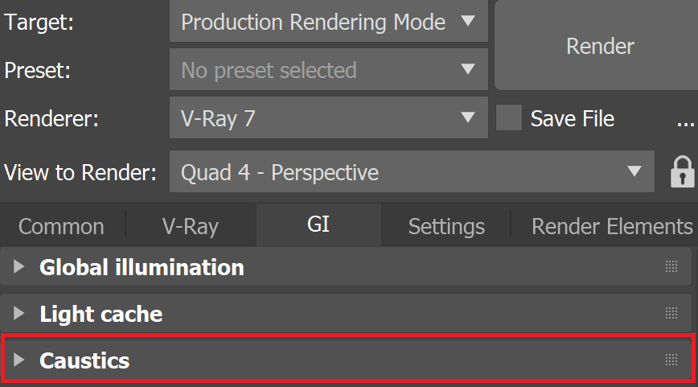This screenshot has width=698, height=387.
Task: Switch to the V-Ray tab
Action: 191,226
